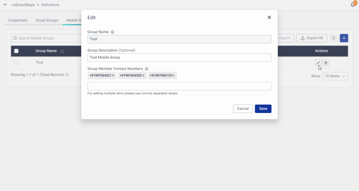Image resolution: width=359 pixels, height=191 pixels.
Task: Check the Test row checkbox
Action: click(16, 63)
